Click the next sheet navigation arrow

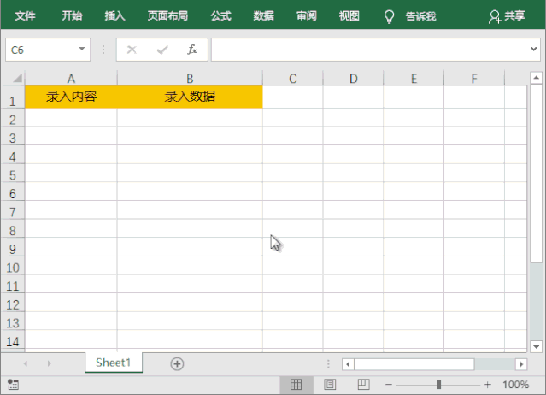point(49,363)
